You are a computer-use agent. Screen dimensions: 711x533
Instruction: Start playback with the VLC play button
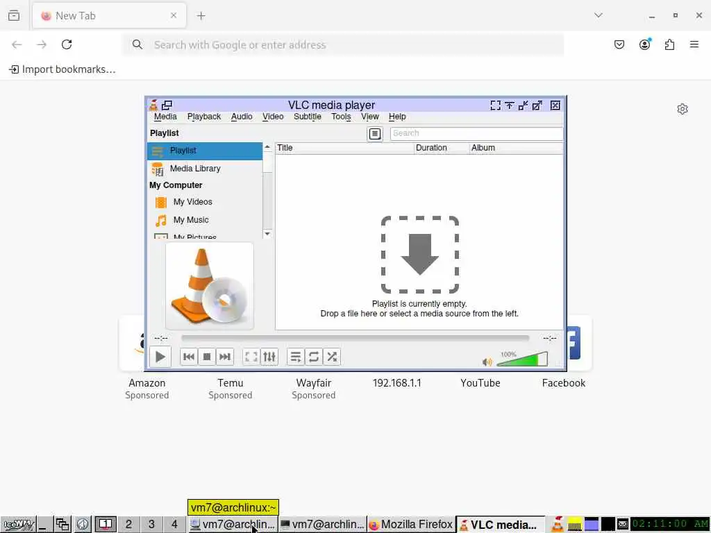point(160,357)
